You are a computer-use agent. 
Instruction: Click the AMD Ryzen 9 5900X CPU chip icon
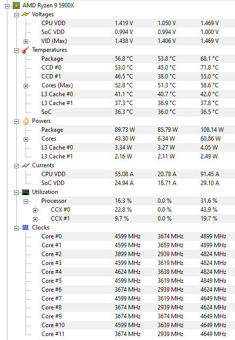click(16, 5)
